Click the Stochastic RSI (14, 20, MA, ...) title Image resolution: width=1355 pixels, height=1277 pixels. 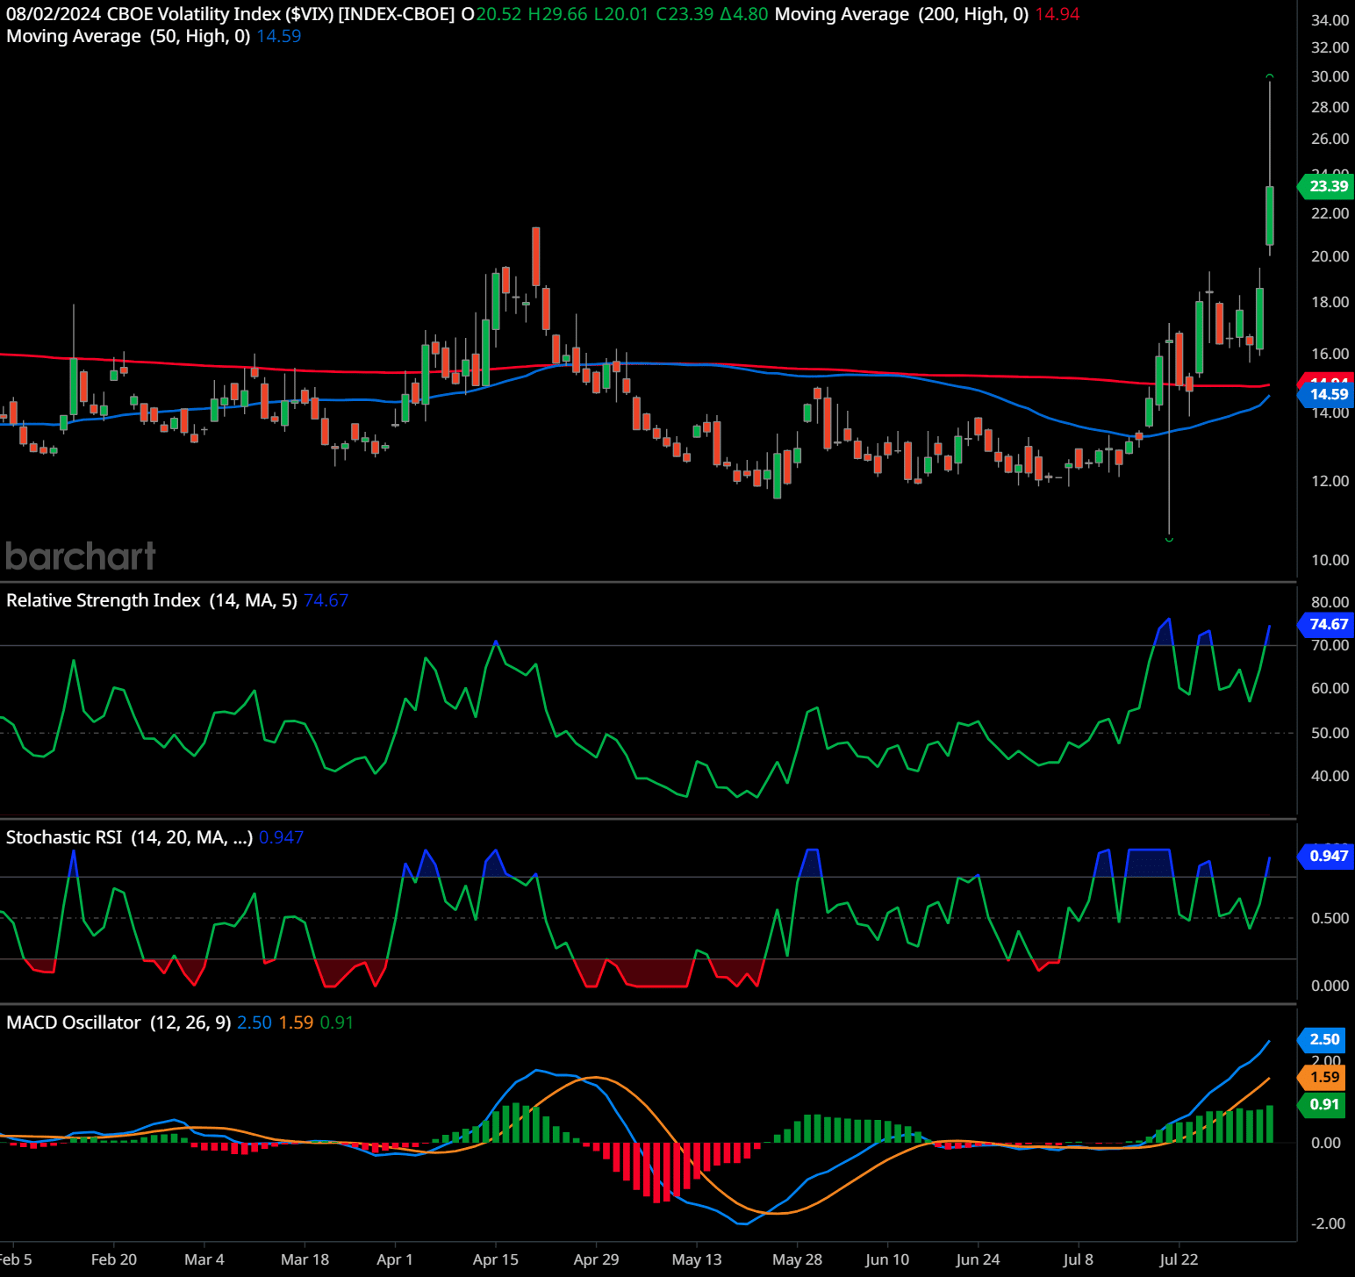point(129,837)
